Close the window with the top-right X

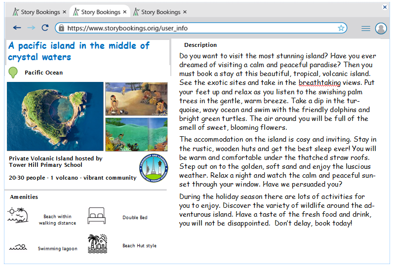pos(385,7)
